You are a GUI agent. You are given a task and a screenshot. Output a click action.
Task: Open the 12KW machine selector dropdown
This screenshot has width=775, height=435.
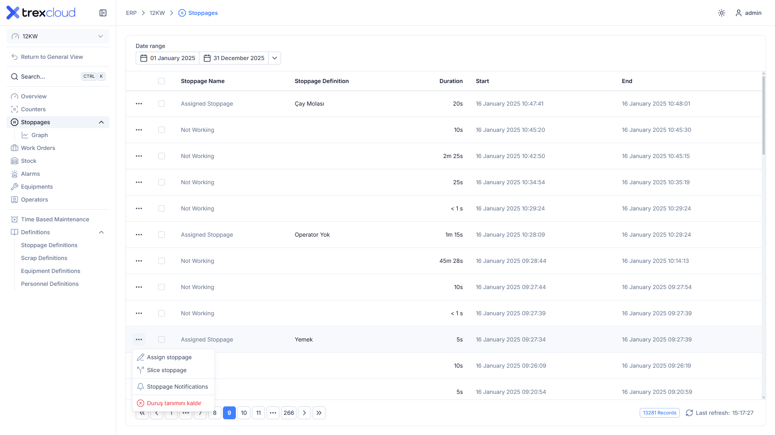coord(58,36)
